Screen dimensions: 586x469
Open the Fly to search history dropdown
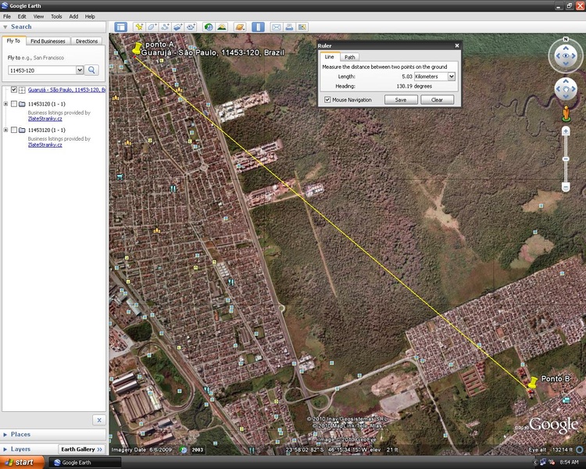(x=79, y=70)
